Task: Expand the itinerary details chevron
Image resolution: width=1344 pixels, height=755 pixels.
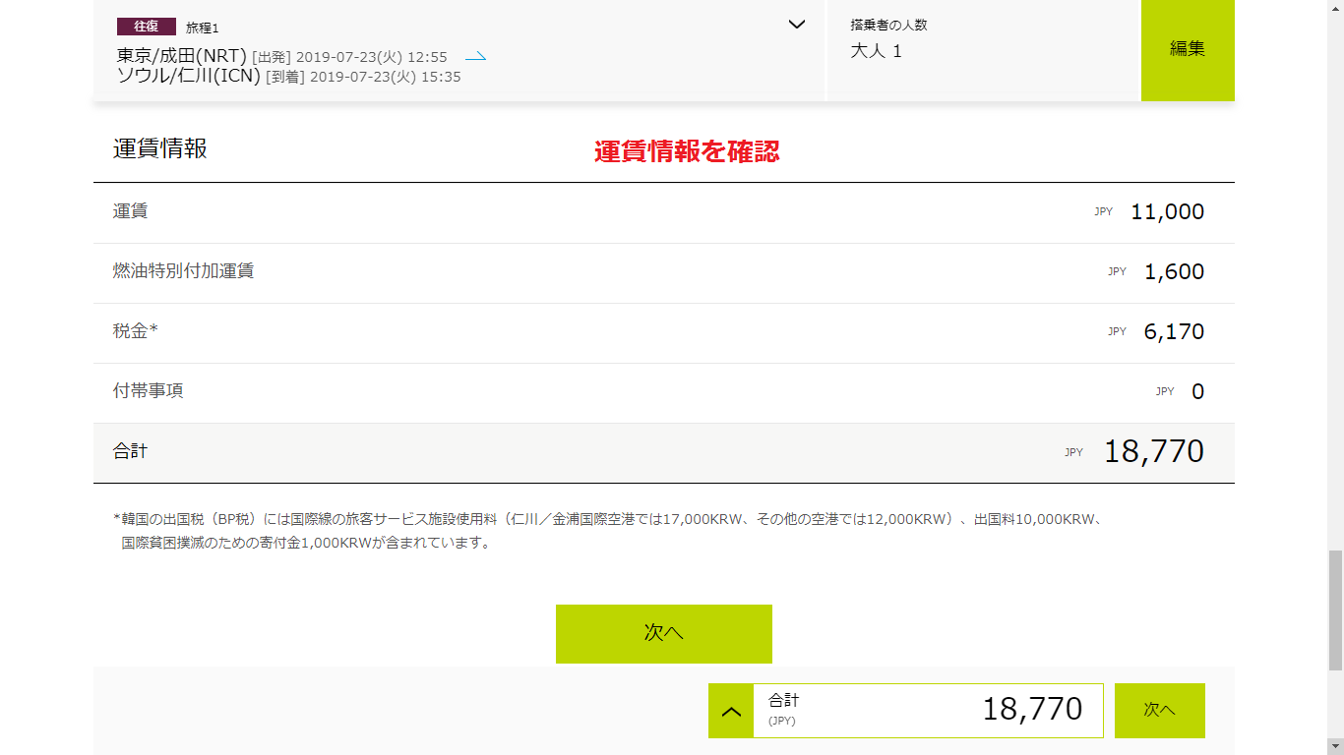Action: (x=797, y=25)
